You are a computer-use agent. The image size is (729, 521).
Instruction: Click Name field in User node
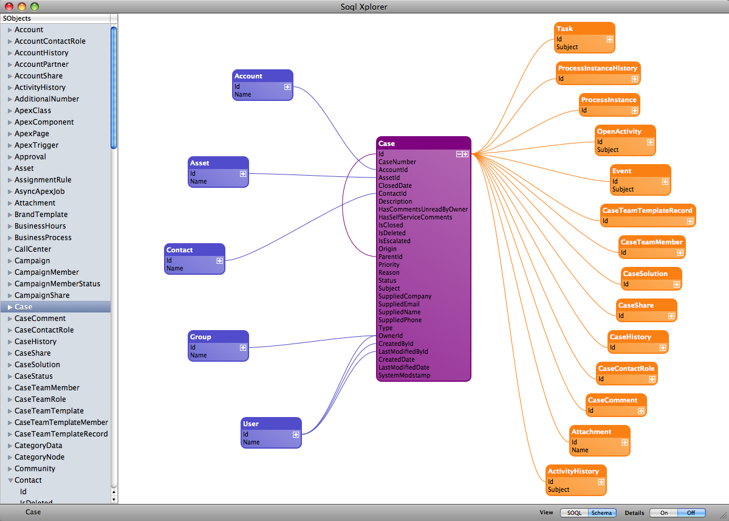click(252, 443)
